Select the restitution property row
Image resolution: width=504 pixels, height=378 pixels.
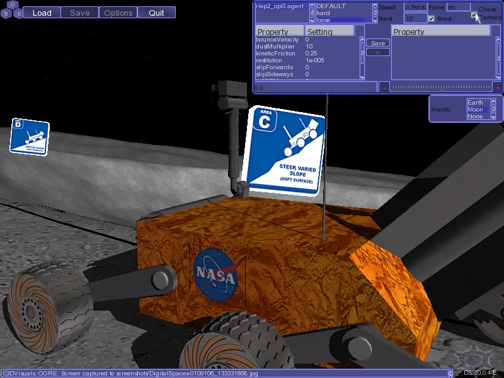click(x=307, y=60)
